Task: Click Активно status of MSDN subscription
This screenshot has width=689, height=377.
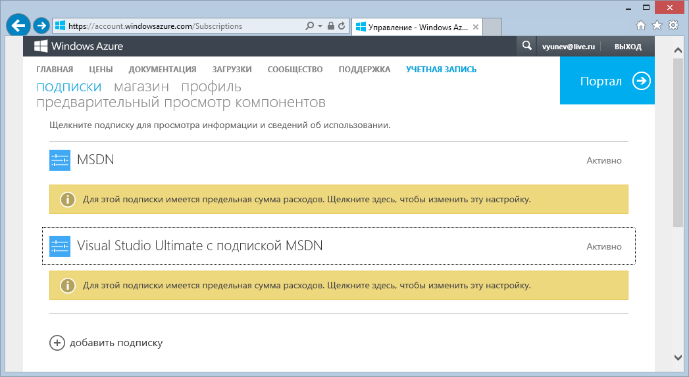Action: (603, 160)
